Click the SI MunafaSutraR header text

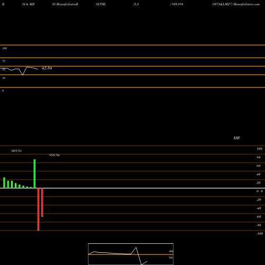tap(65, 4)
